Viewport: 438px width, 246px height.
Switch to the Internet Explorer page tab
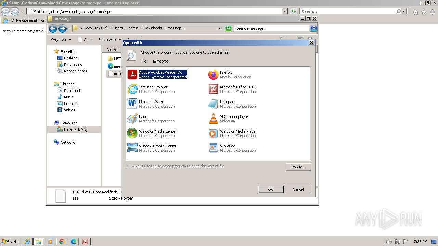pyautogui.click(x=23, y=20)
